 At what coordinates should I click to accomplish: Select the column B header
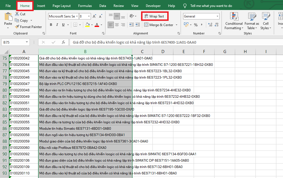pyautogui.click(x=85, y=52)
